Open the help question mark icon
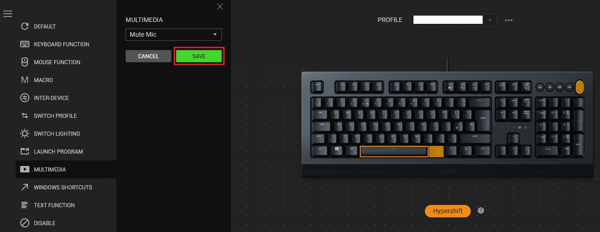Image resolution: width=600 pixels, height=232 pixels. click(x=480, y=210)
